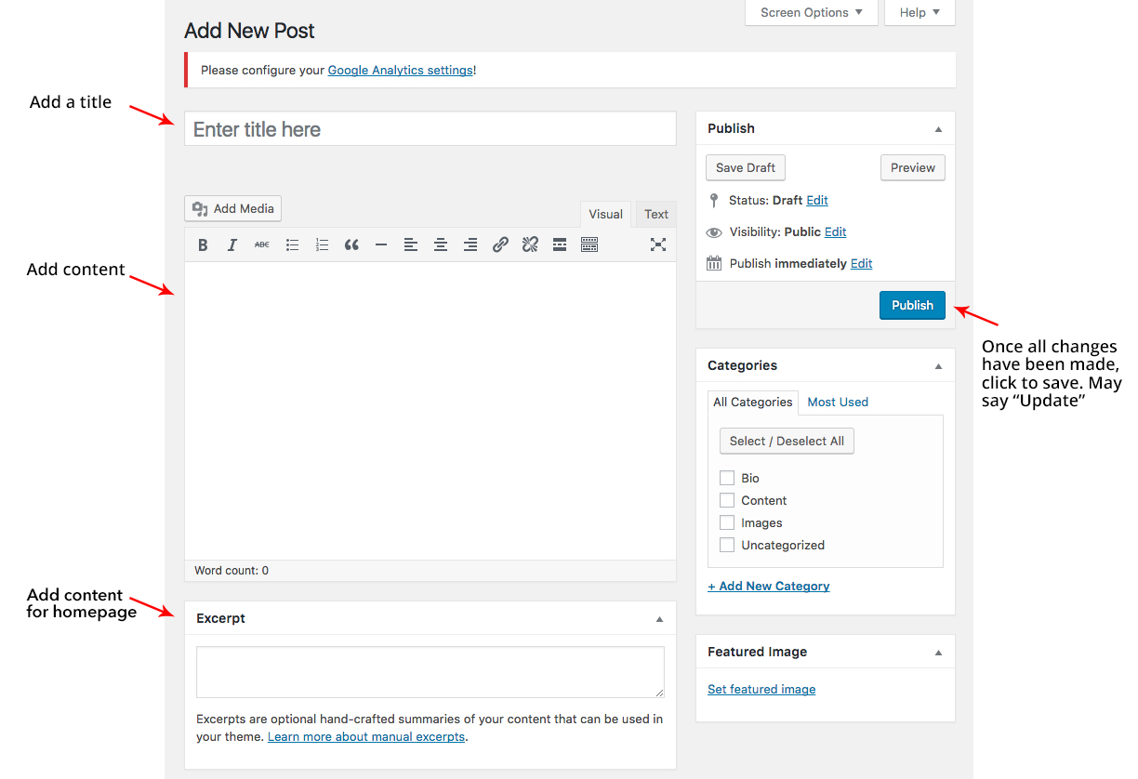Open the Screen Options dropdown

(x=810, y=12)
